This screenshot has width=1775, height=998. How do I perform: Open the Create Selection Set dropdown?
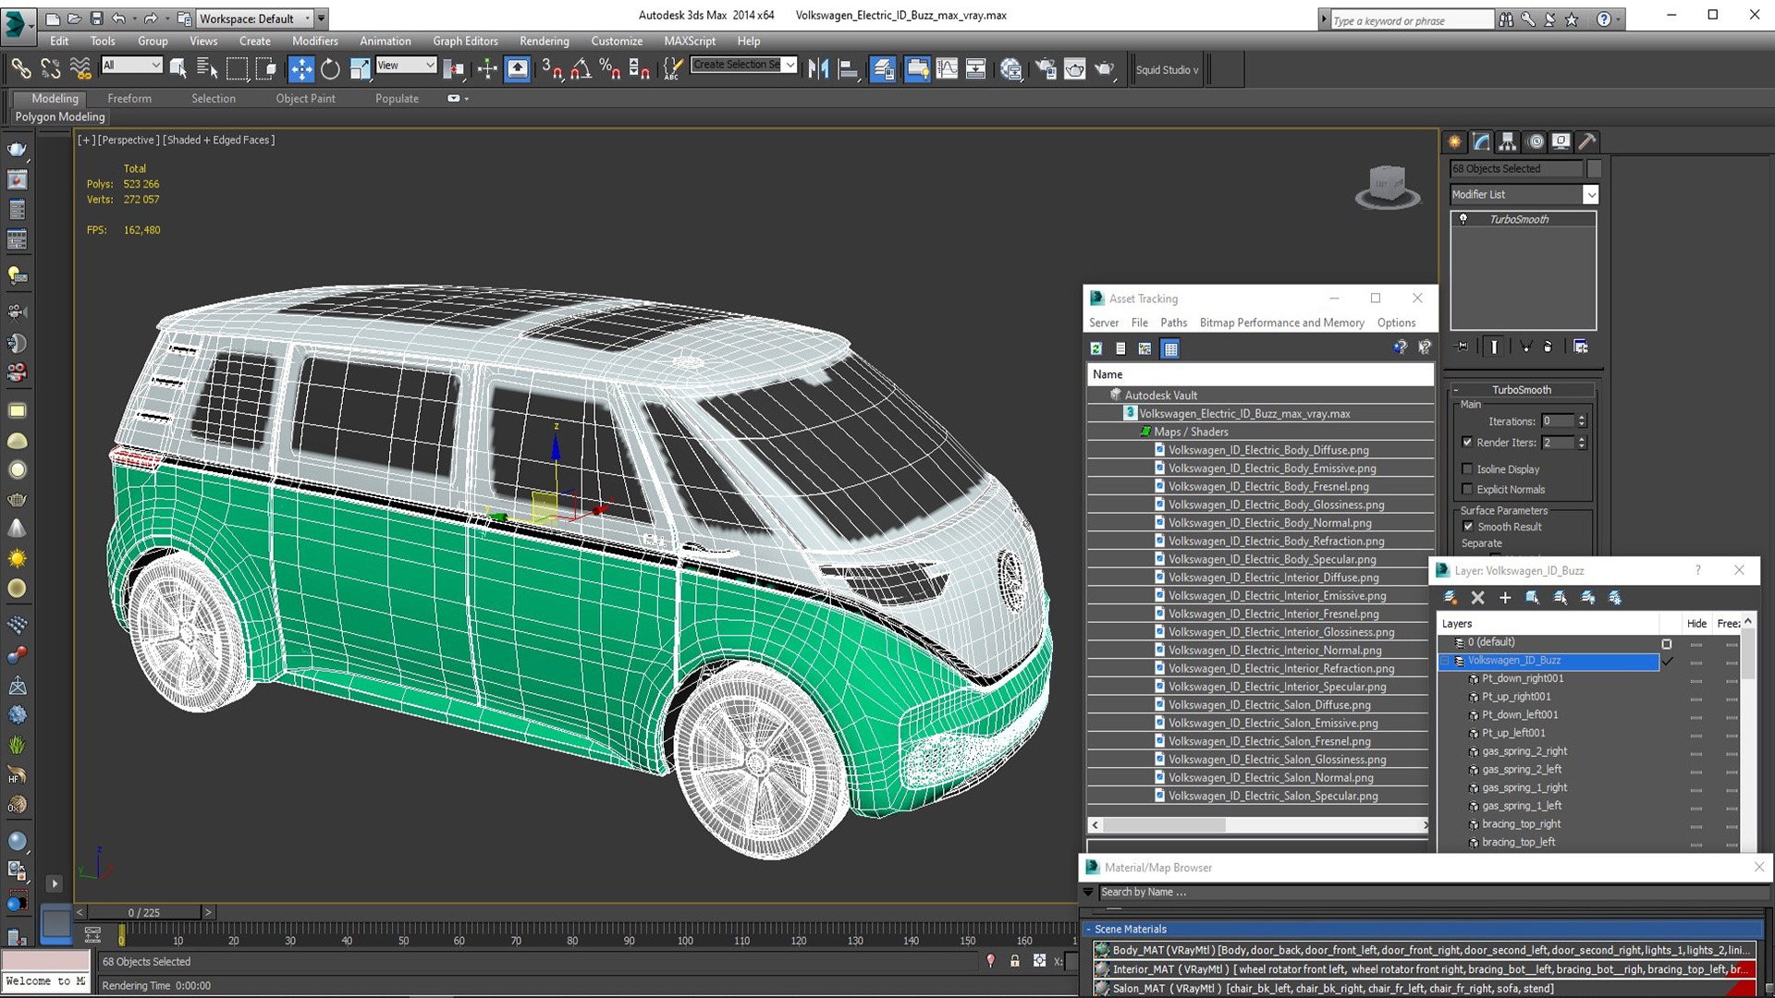coord(790,65)
